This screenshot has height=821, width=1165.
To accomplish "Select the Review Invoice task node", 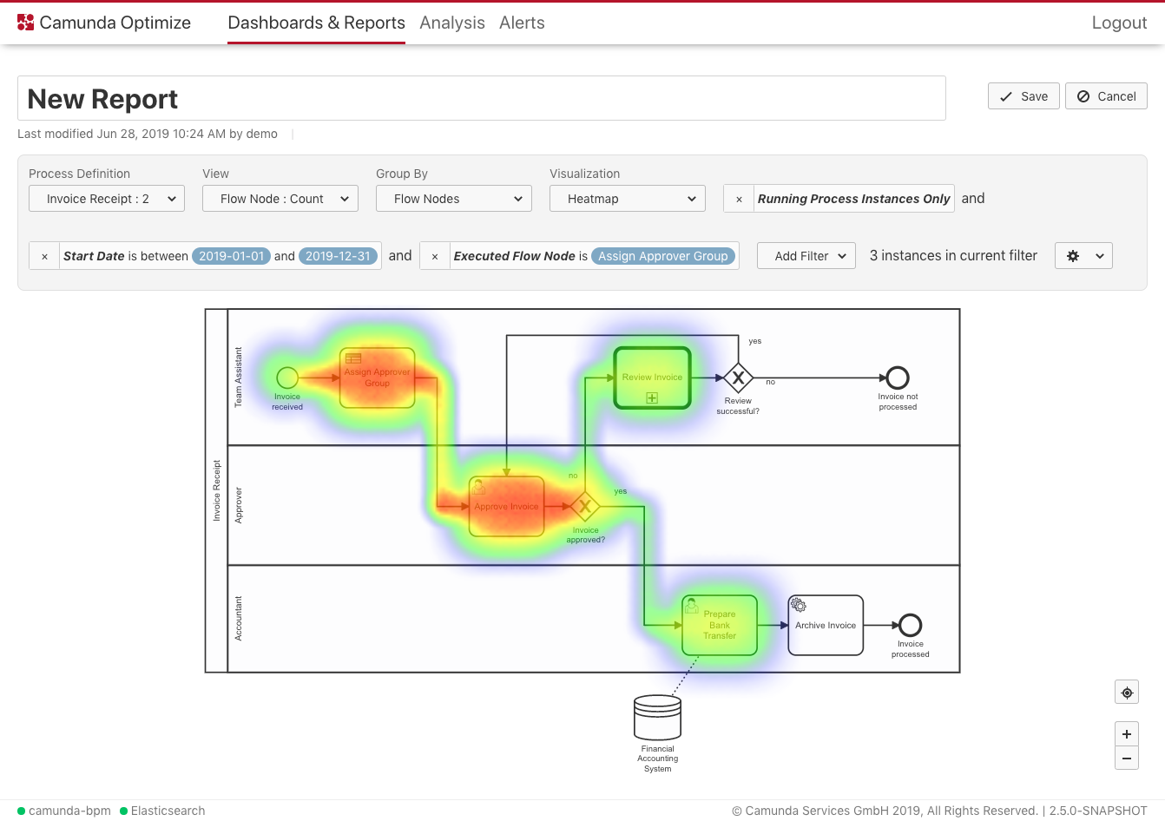I will [x=652, y=378].
